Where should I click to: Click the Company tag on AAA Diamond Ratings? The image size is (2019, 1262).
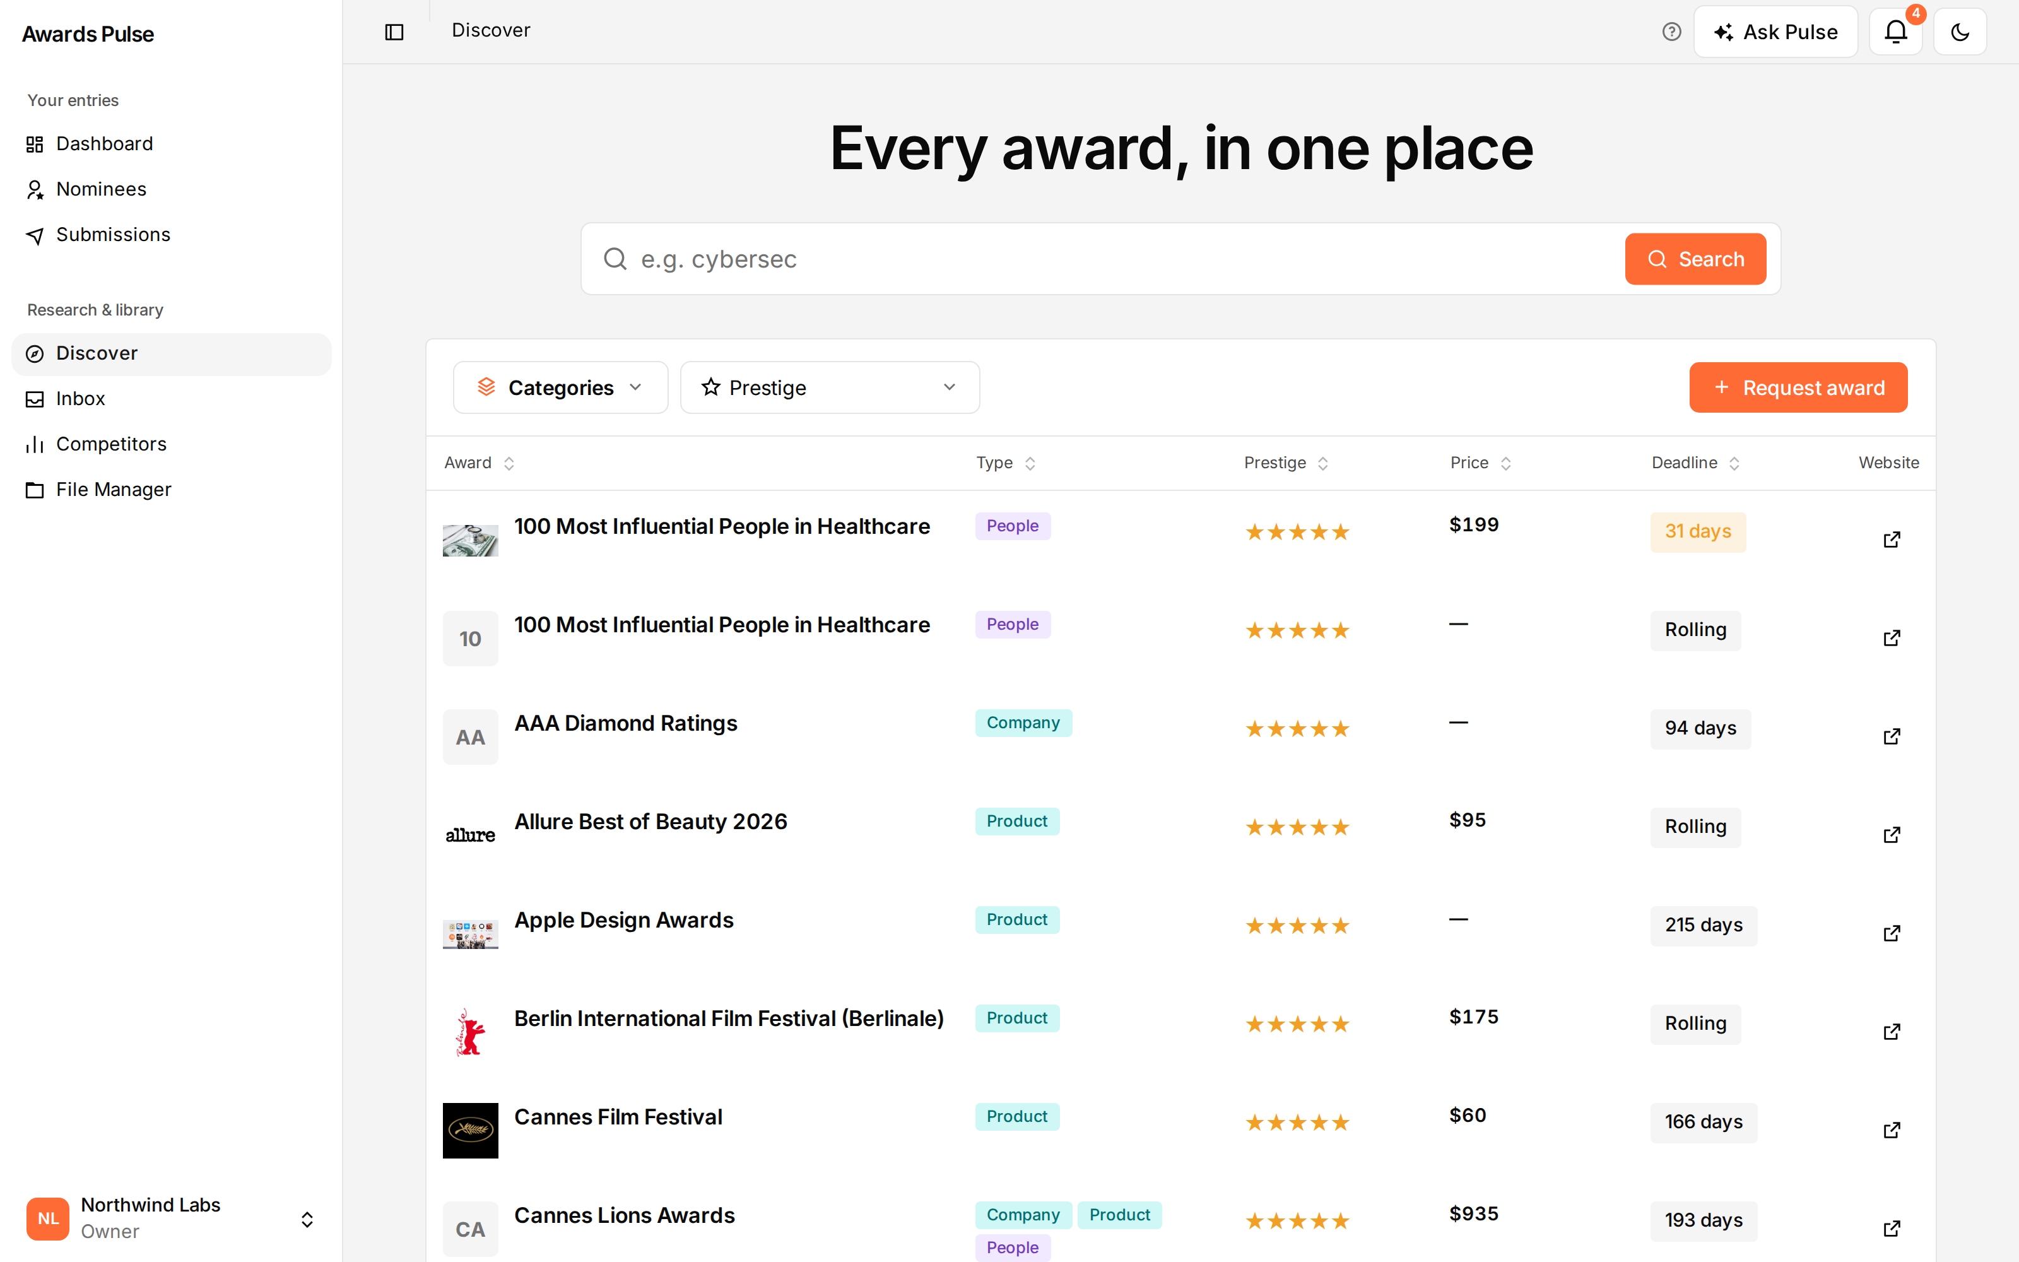[x=1023, y=723]
